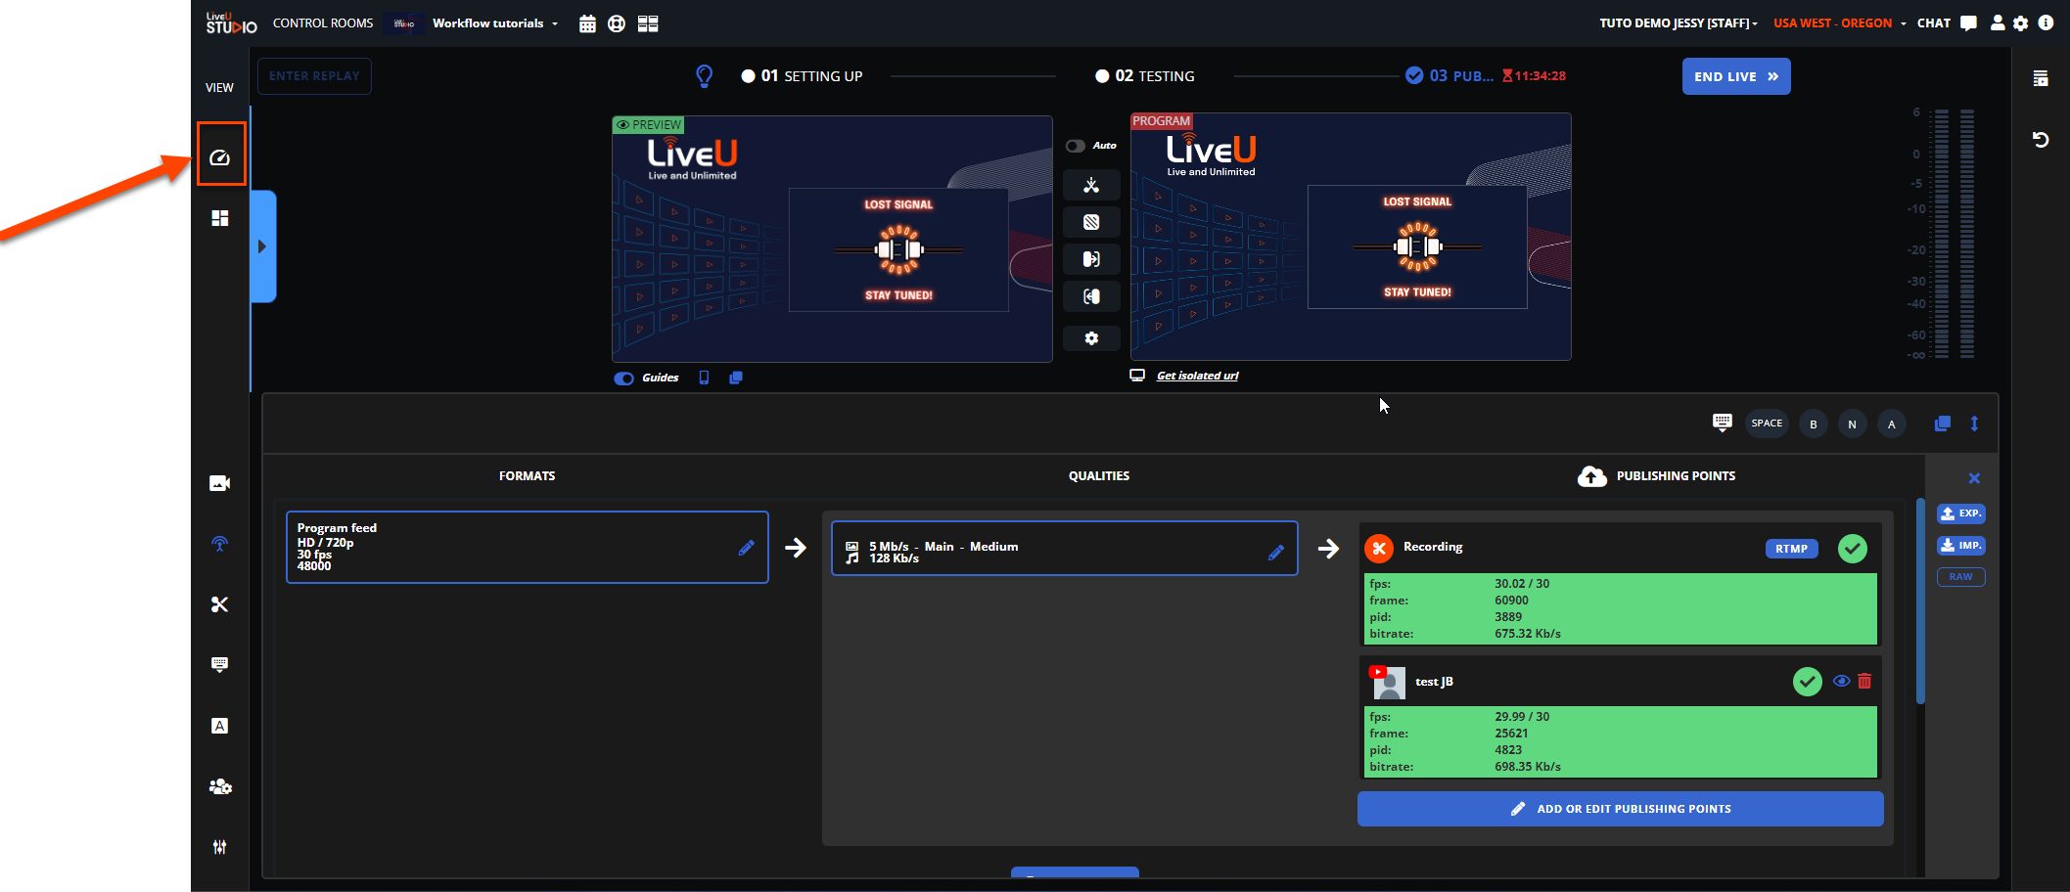Viewport: 2070px width, 892px height.
Task: Toggle the eye visibility icon for test JB
Action: 1841,681
